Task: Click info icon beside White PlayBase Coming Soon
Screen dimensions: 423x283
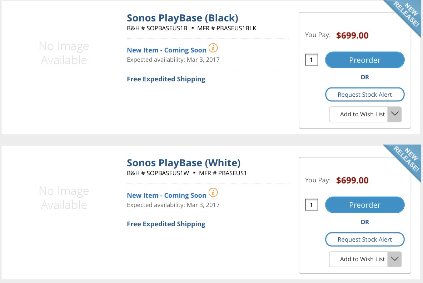Action: (x=213, y=193)
